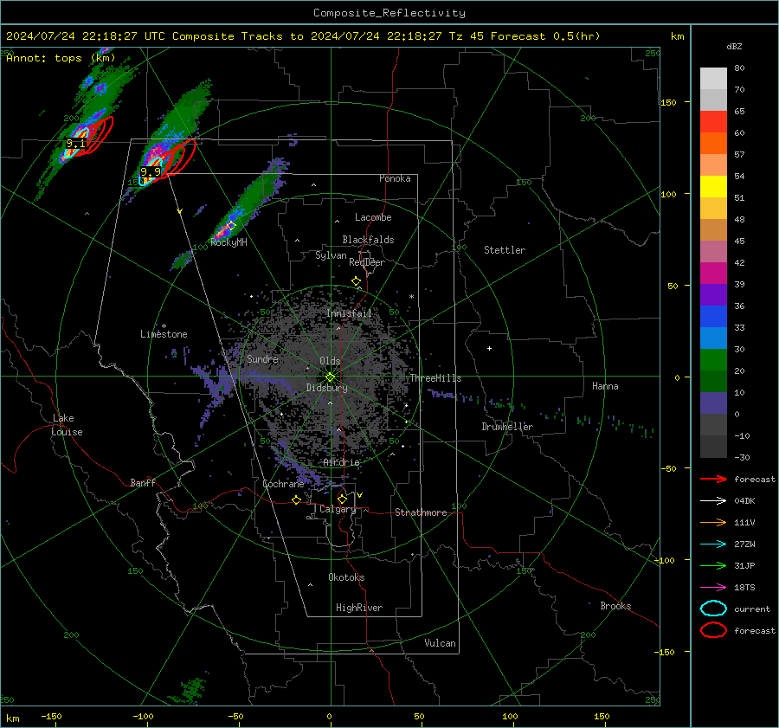
Task: Click the Hanna city label
Action: (605, 386)
